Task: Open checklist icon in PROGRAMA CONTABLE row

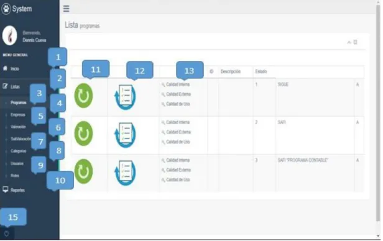Action: (125, 173)
